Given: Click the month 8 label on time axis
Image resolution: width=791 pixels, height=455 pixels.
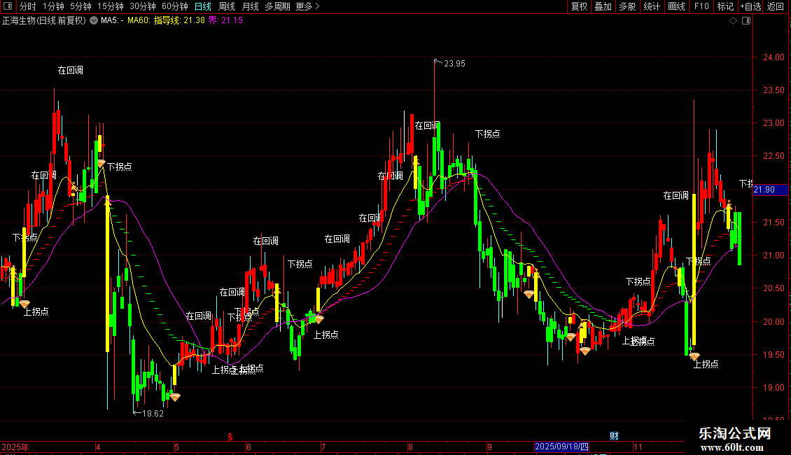Looking at the screenshot, I should pos(410,447).
